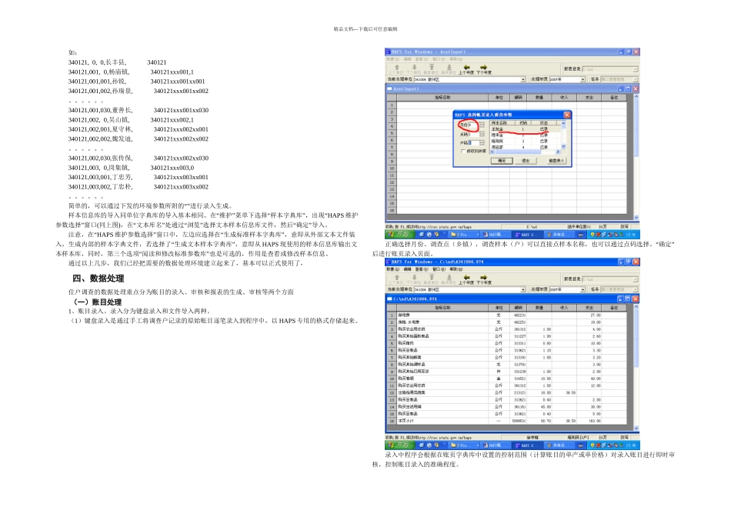The image size is (731, 517).
Task: Open 当前处理单位 dropdown in AcntInput1 window
Action: [x=523, y=80]
